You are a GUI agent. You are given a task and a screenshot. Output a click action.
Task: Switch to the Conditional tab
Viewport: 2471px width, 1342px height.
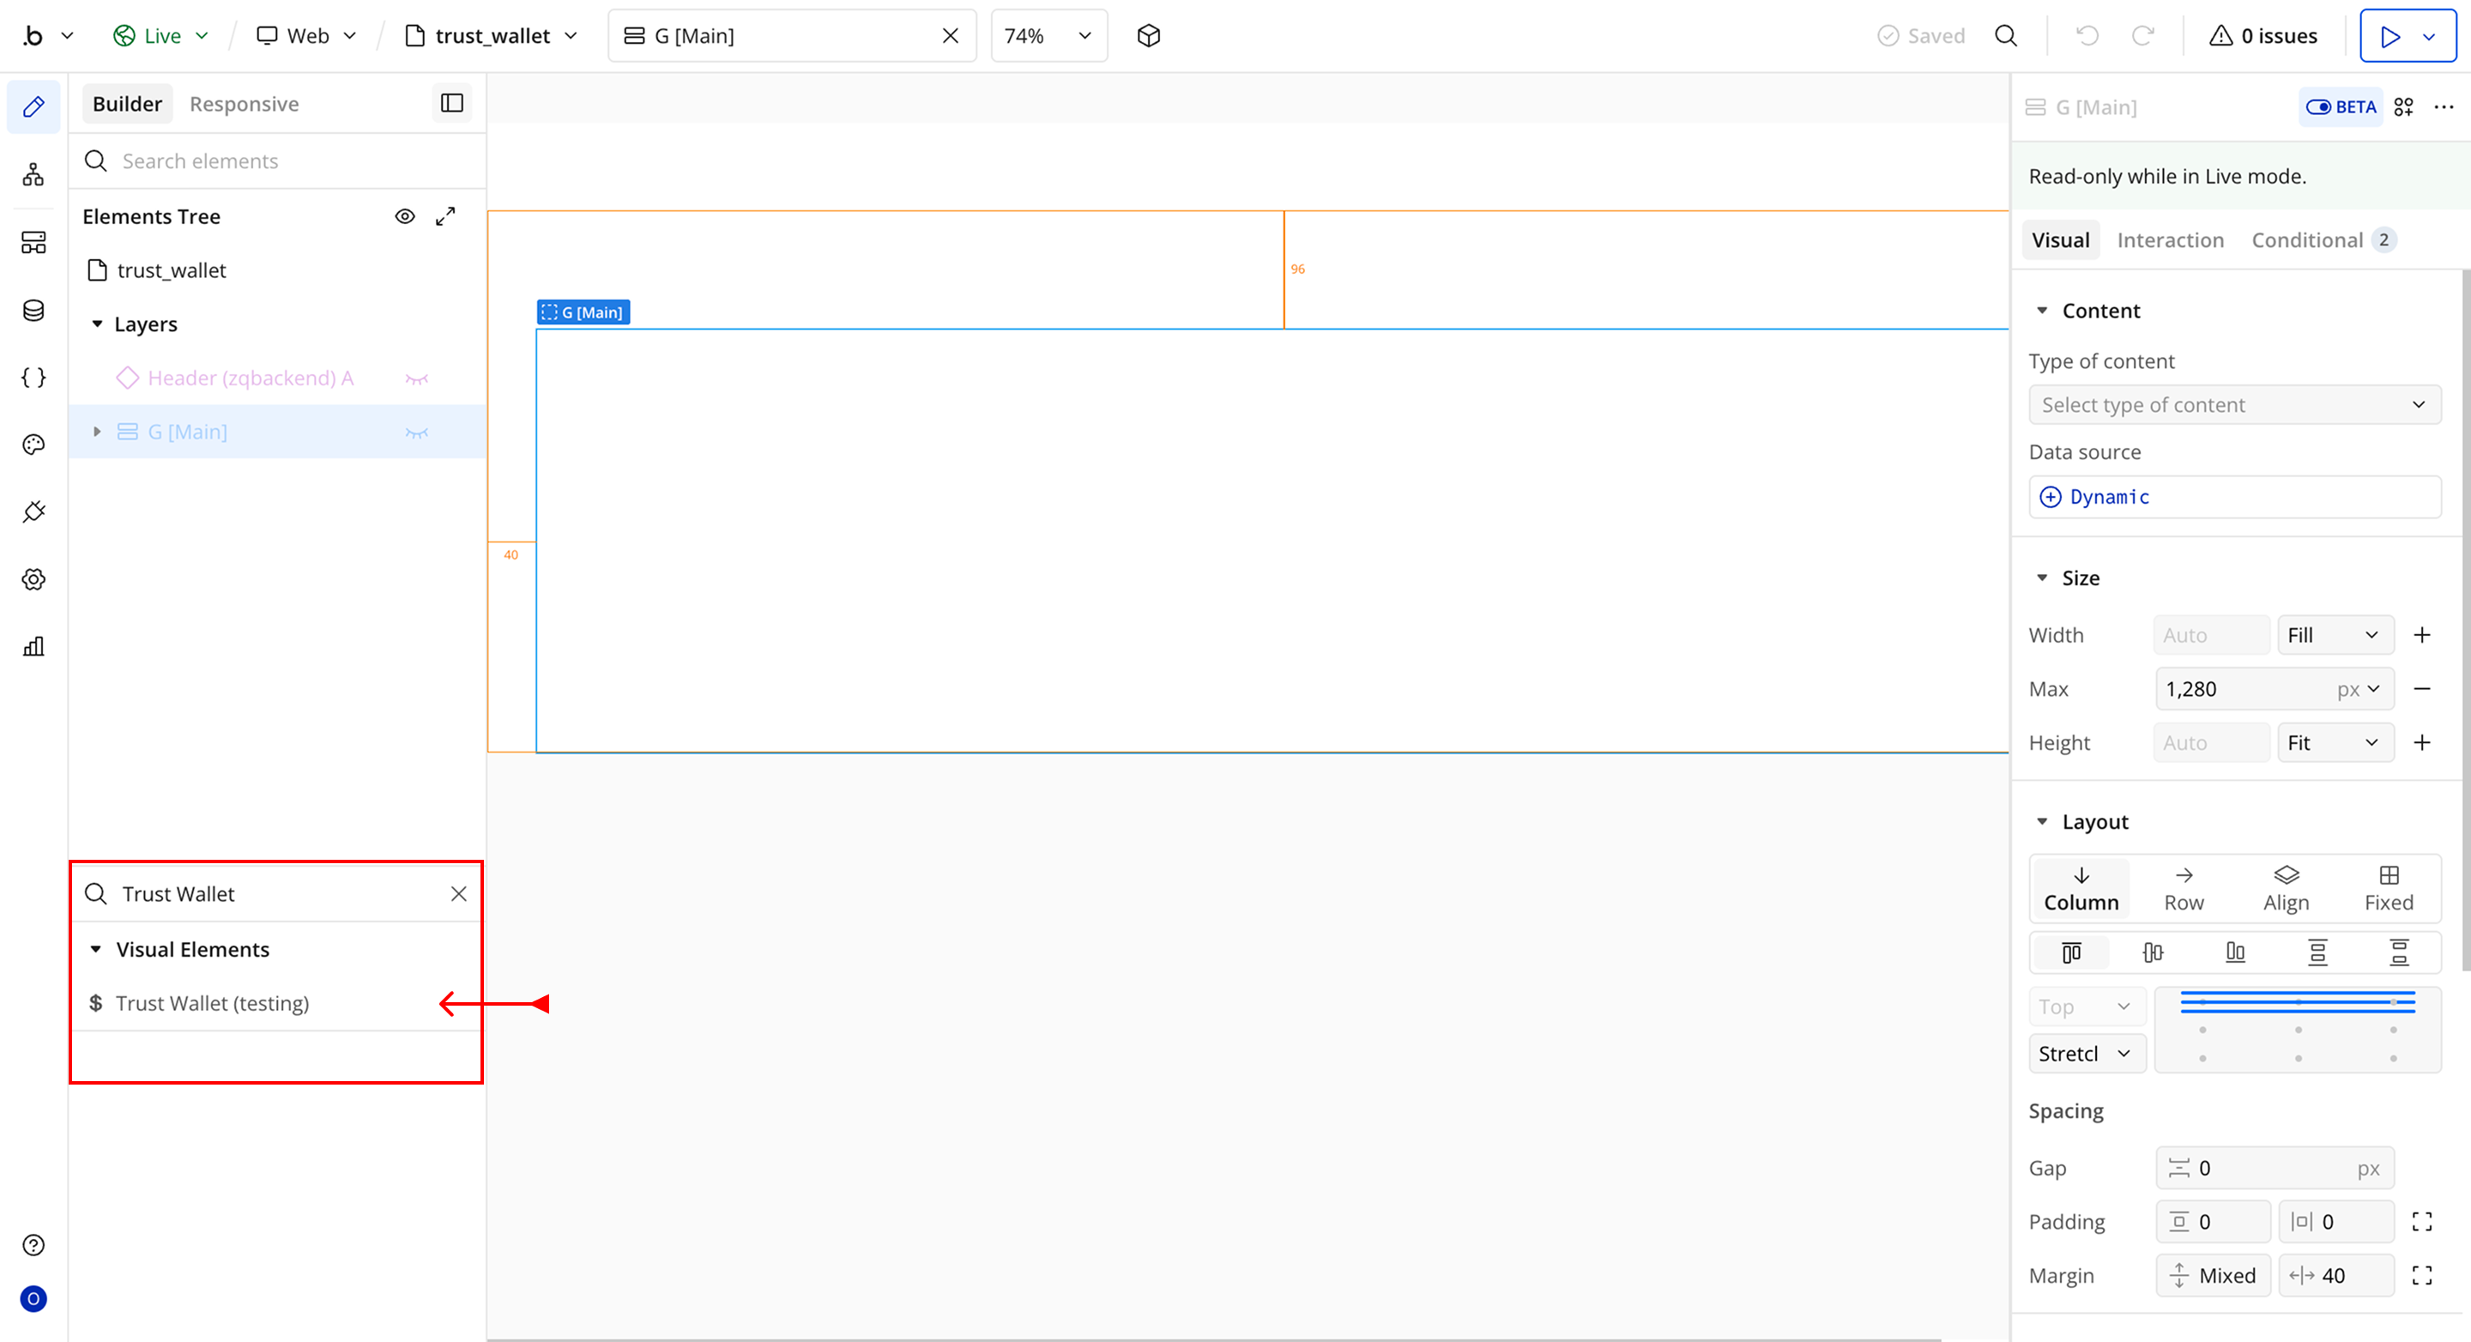click(x=2306, y=239)
